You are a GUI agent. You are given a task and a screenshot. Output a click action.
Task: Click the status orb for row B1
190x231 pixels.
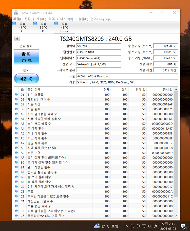16,167
